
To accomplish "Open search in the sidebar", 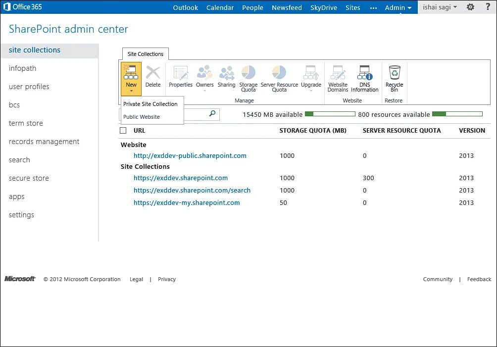I will tap(19, 160).
